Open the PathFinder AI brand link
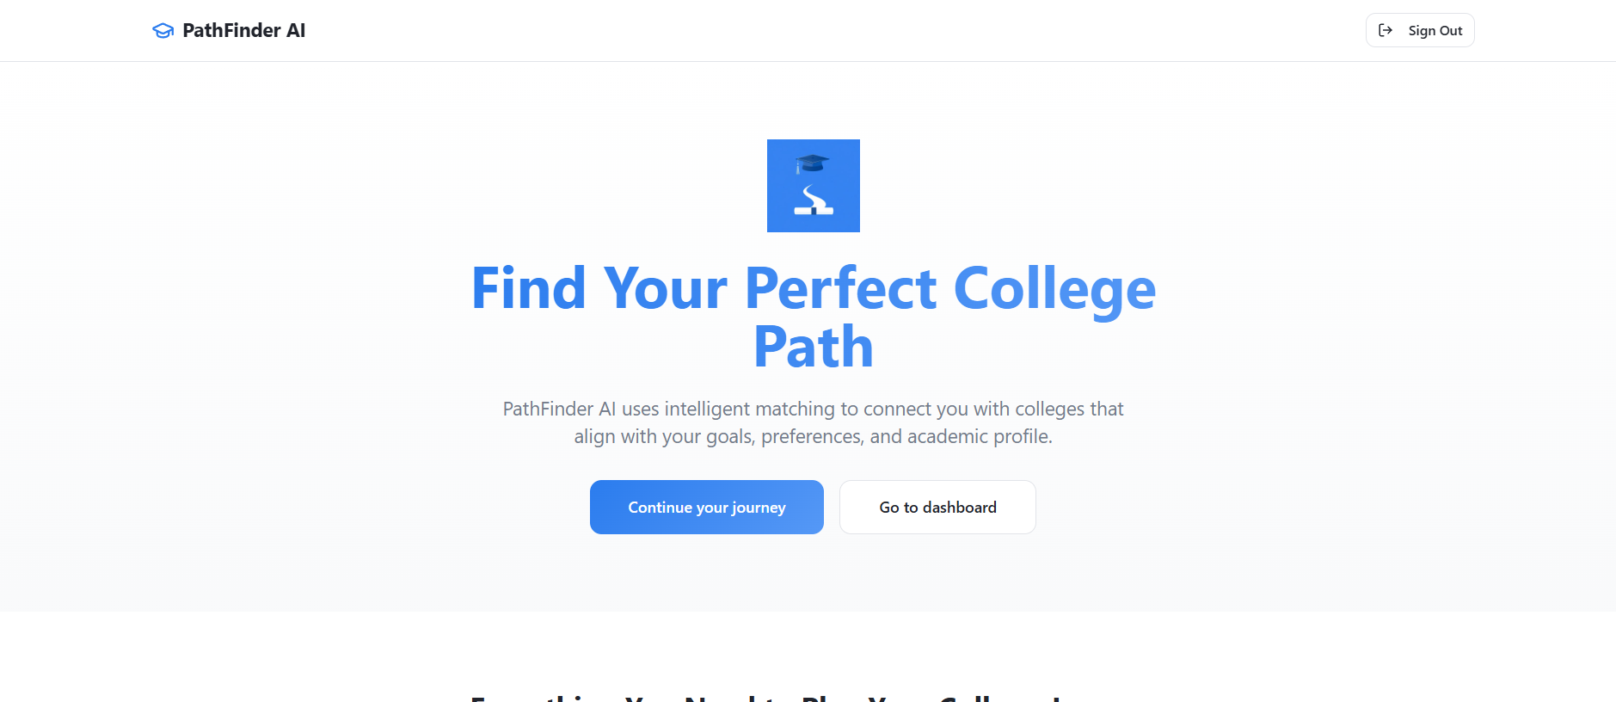Image resolution: width=1616 pixels, height=702 pixels. click(x=229, y=31)
